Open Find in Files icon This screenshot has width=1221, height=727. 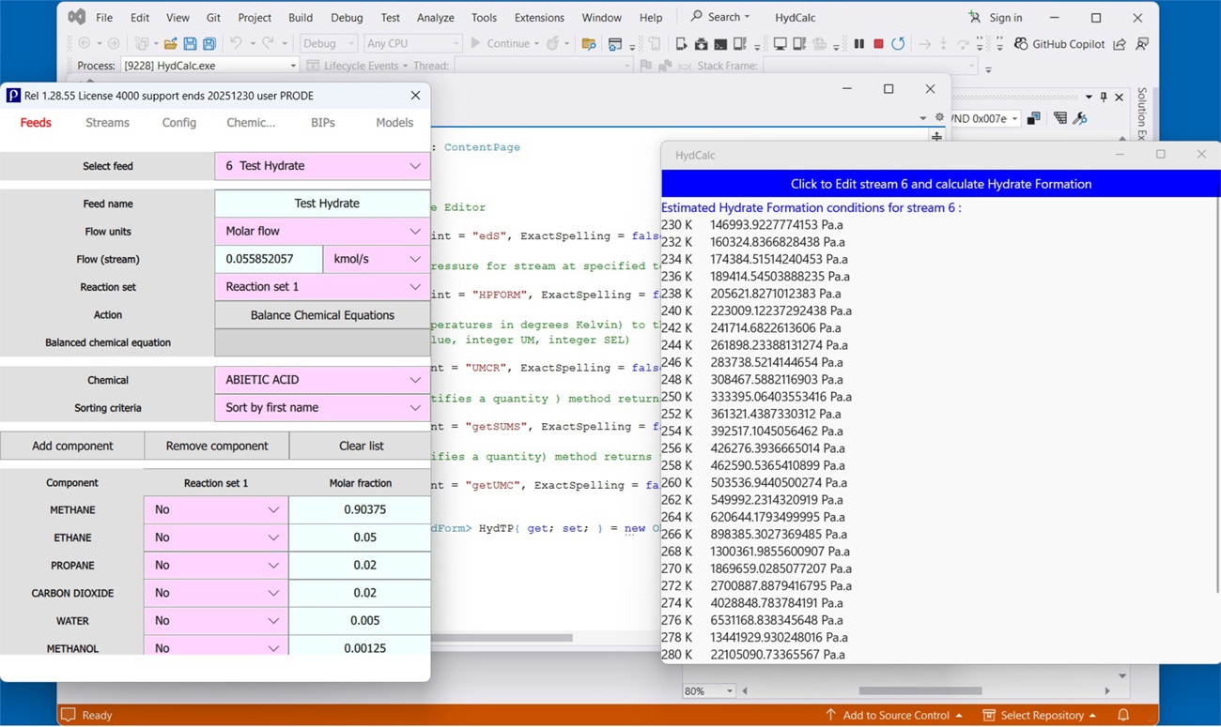(589, 44)
